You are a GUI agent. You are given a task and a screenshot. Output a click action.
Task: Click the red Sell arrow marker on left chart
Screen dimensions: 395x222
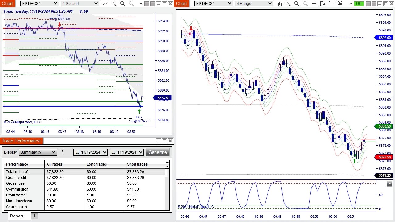(x=60, y=24)
